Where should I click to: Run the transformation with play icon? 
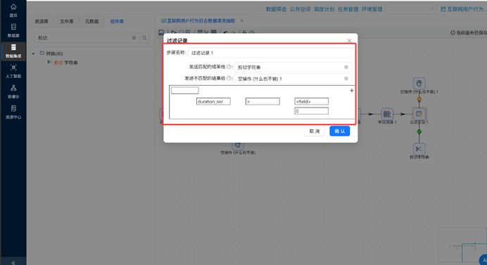pos(174,32)
